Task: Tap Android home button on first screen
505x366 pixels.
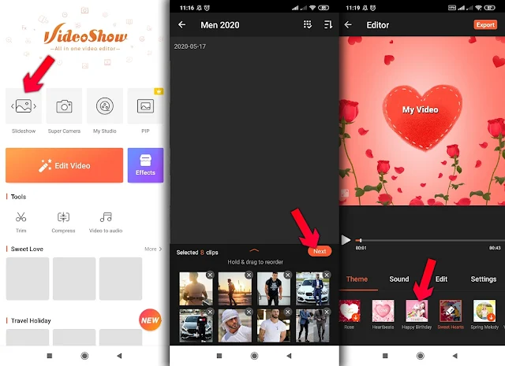Action: click(x=84, y=356)
